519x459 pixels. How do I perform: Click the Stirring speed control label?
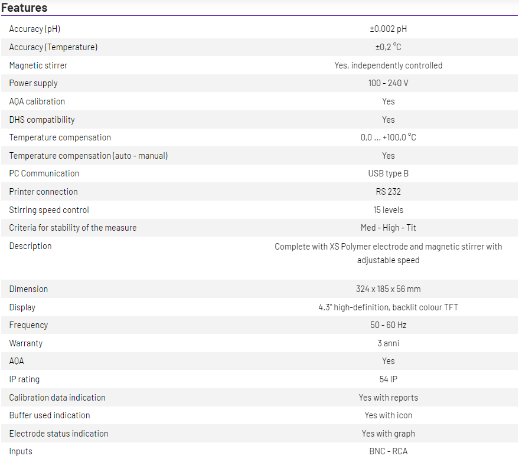pyautogui.click(x=49, y=210)
